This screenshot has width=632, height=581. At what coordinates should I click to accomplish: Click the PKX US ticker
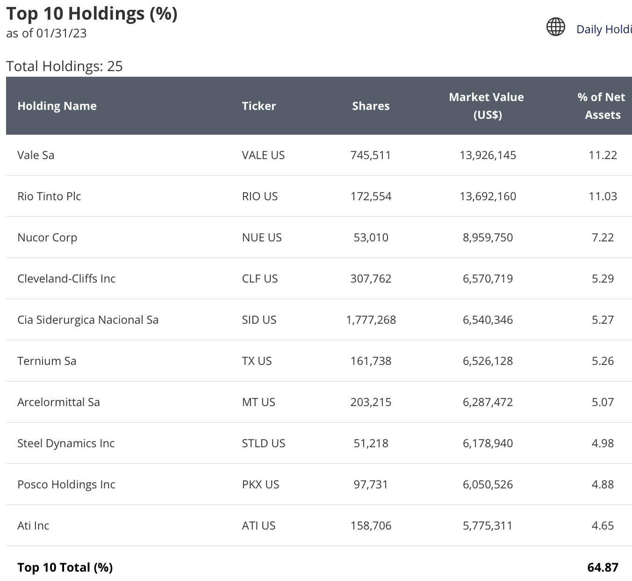coord(260,484)
